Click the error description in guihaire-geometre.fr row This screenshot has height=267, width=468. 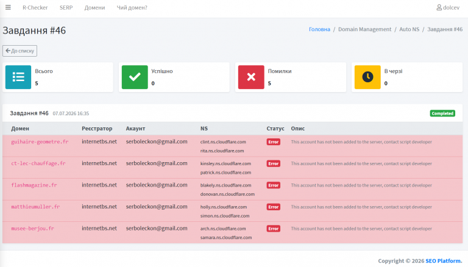[x=361, y=142]
